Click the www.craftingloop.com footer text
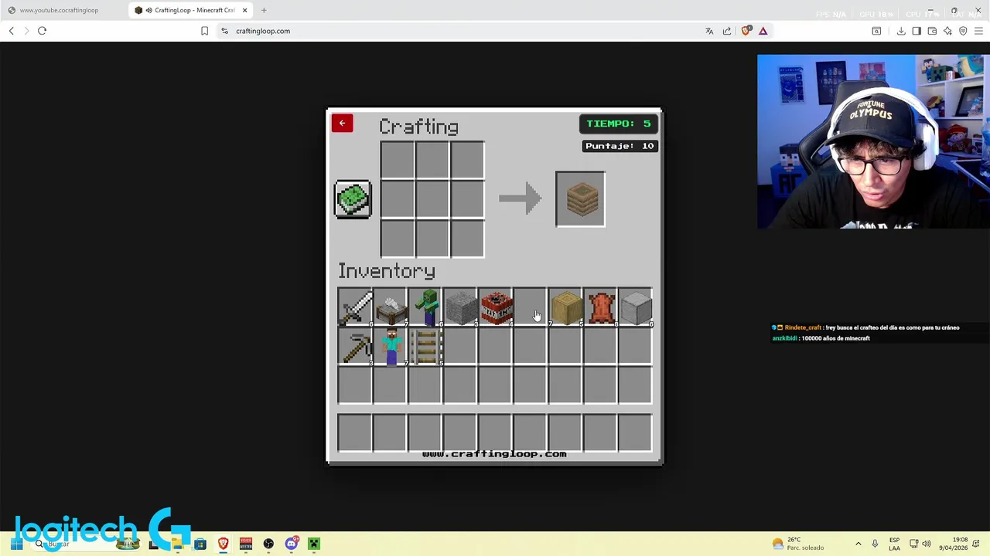Viewport: 990px width, 556px height. click(x=494, y=454)
